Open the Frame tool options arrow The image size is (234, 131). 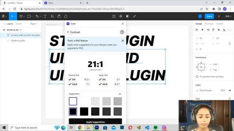click(x=24, y=16)
